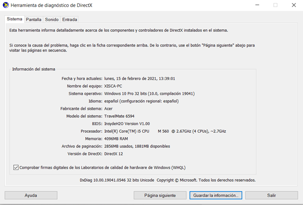303x205 pixels.
Task: Minimize the DirectX diagnostic window
Action: point(257,5)
